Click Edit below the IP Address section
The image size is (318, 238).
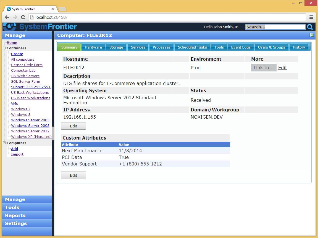73,126
